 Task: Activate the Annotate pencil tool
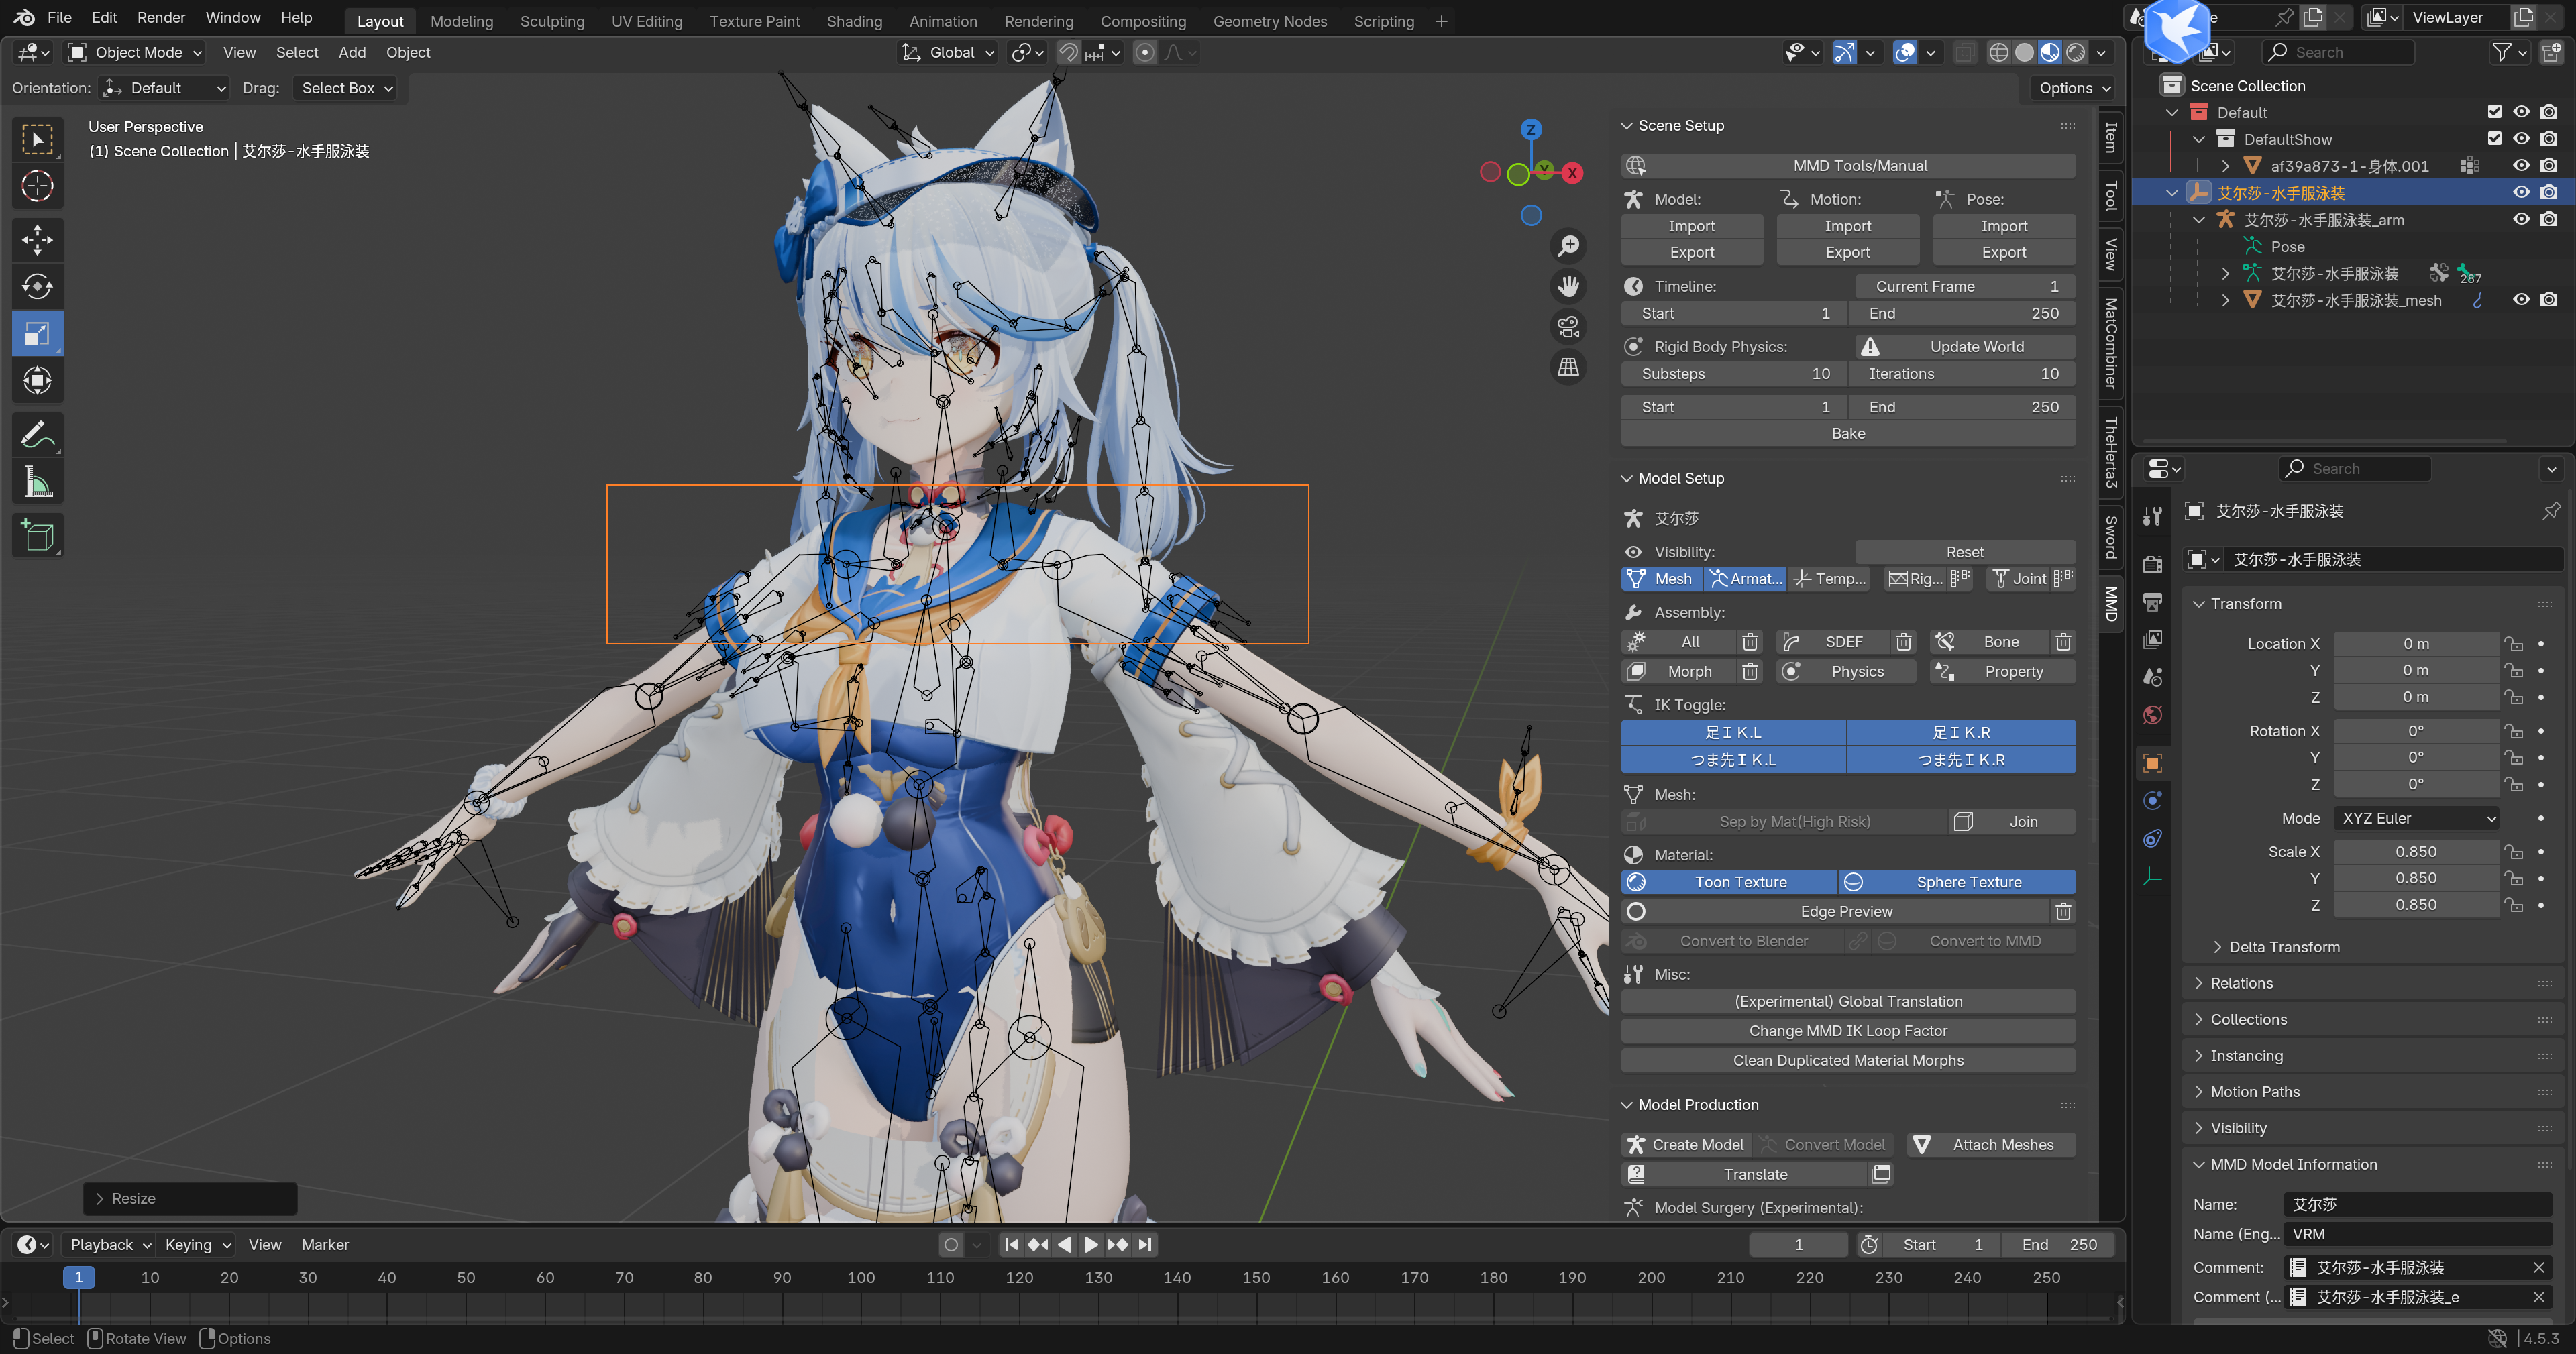(x=37, y=435)
